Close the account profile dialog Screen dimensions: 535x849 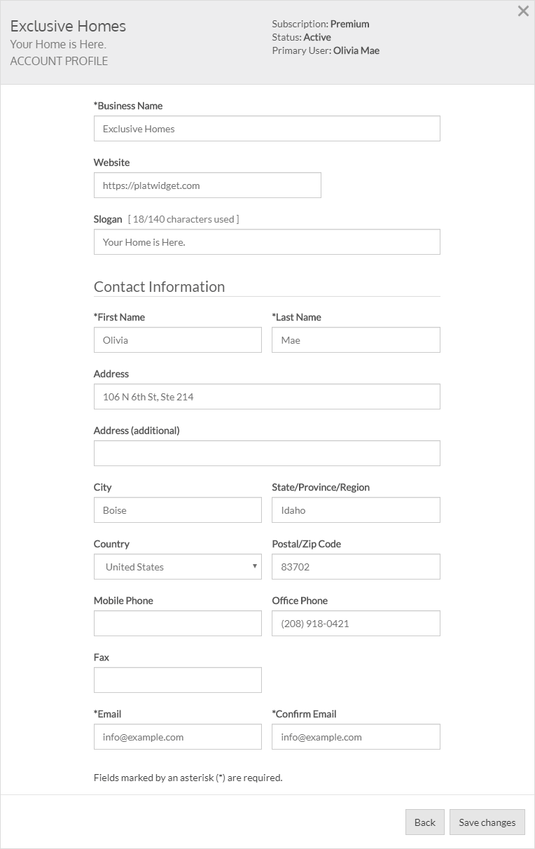[523, 11]
